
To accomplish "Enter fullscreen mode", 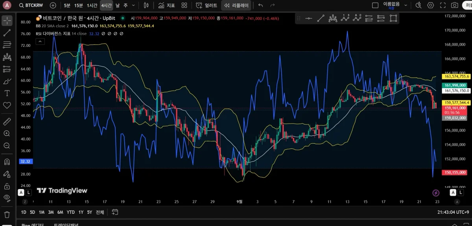I will [442, 6].
